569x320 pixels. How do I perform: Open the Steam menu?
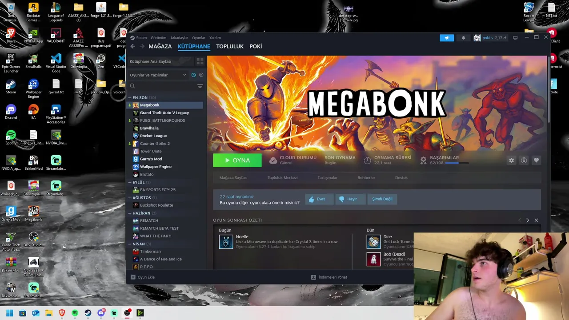pyautogui.click(x=141, y=38)
